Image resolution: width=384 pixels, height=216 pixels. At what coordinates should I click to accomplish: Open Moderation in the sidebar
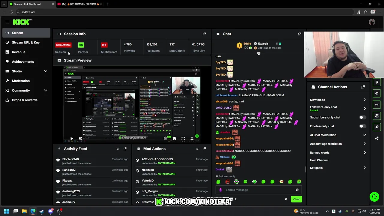[26, 81]
